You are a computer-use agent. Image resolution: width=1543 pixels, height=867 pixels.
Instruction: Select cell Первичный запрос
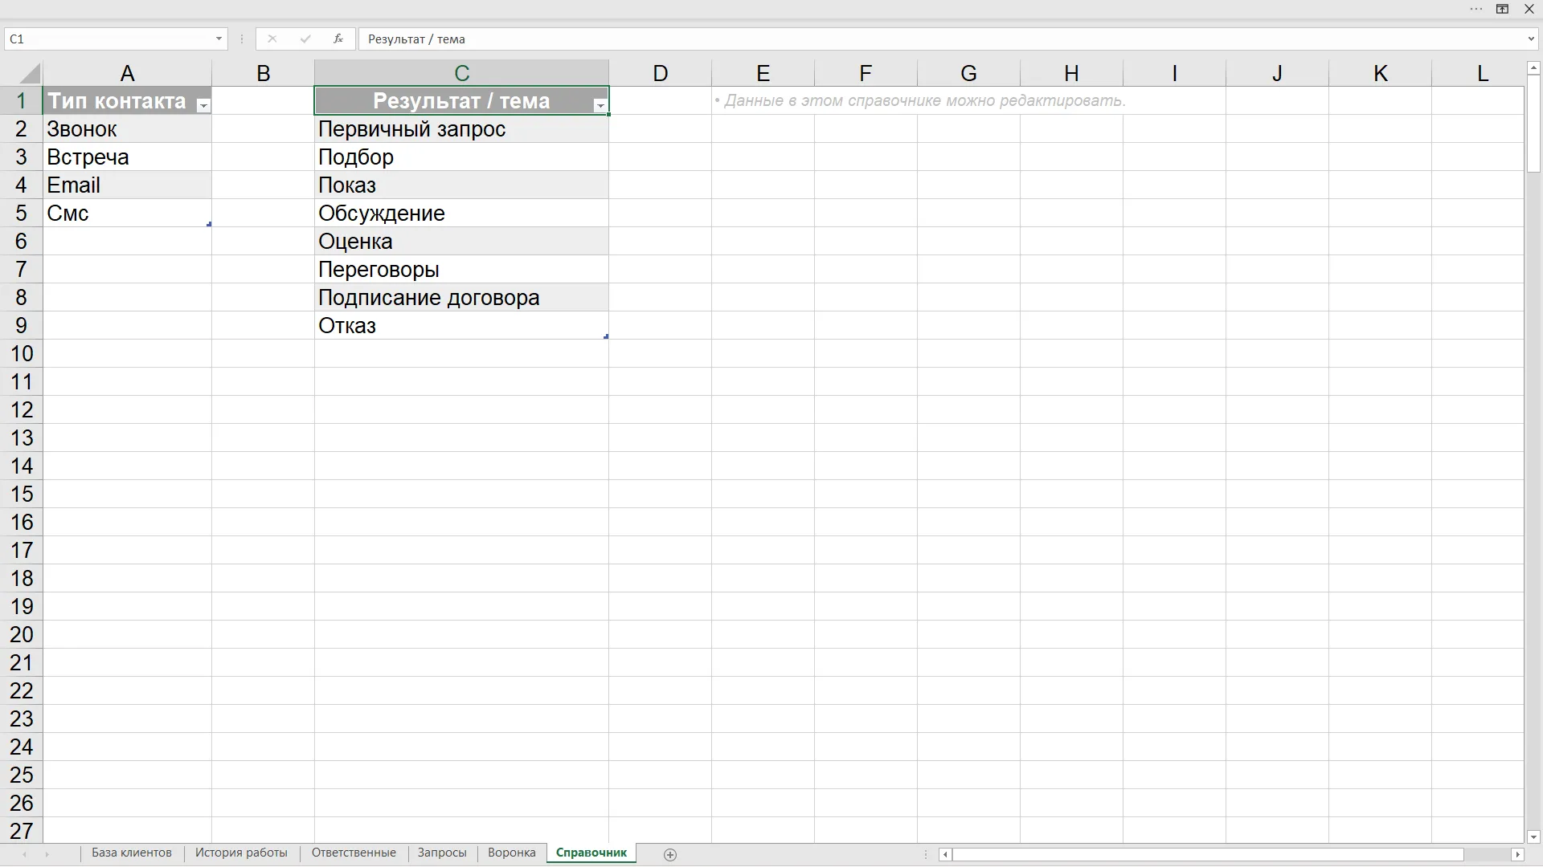click(x=461, y=128)
